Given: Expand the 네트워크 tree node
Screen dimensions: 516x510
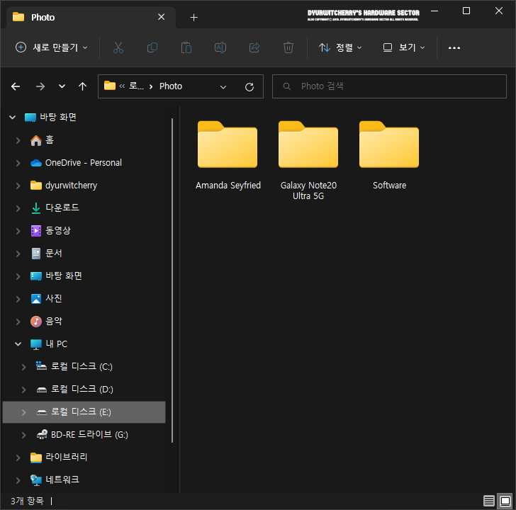Looking at the screenshot, I should pyautogui.click(x=18, y=480).
